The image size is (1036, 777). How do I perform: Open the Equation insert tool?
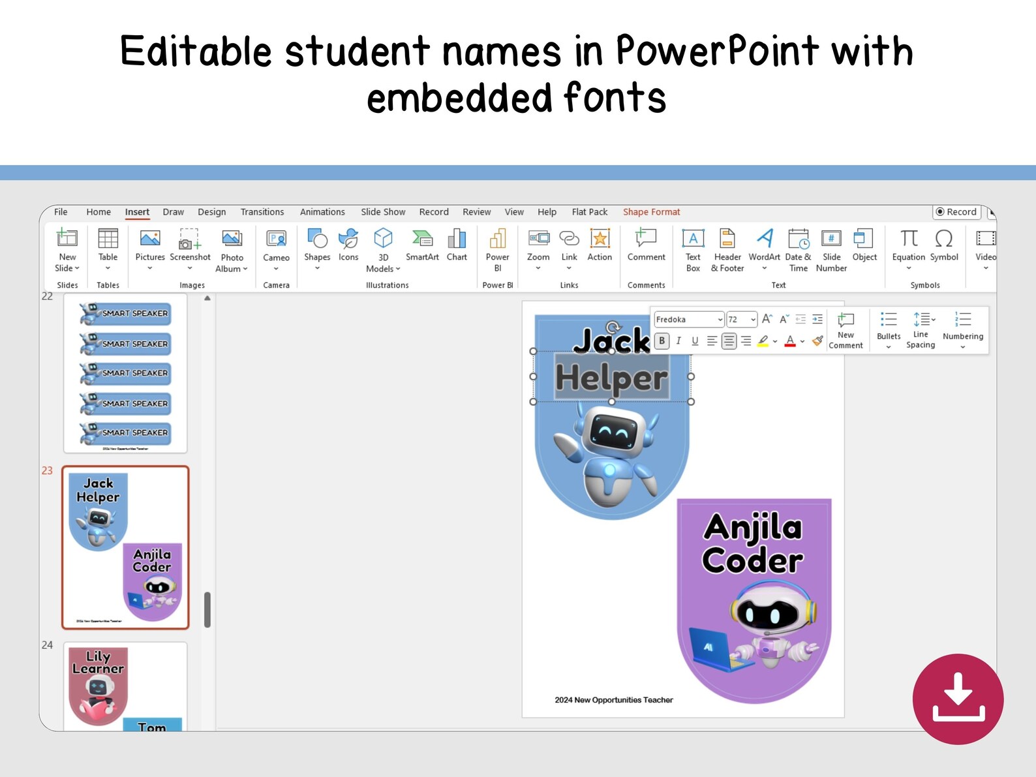click(908, 250)
